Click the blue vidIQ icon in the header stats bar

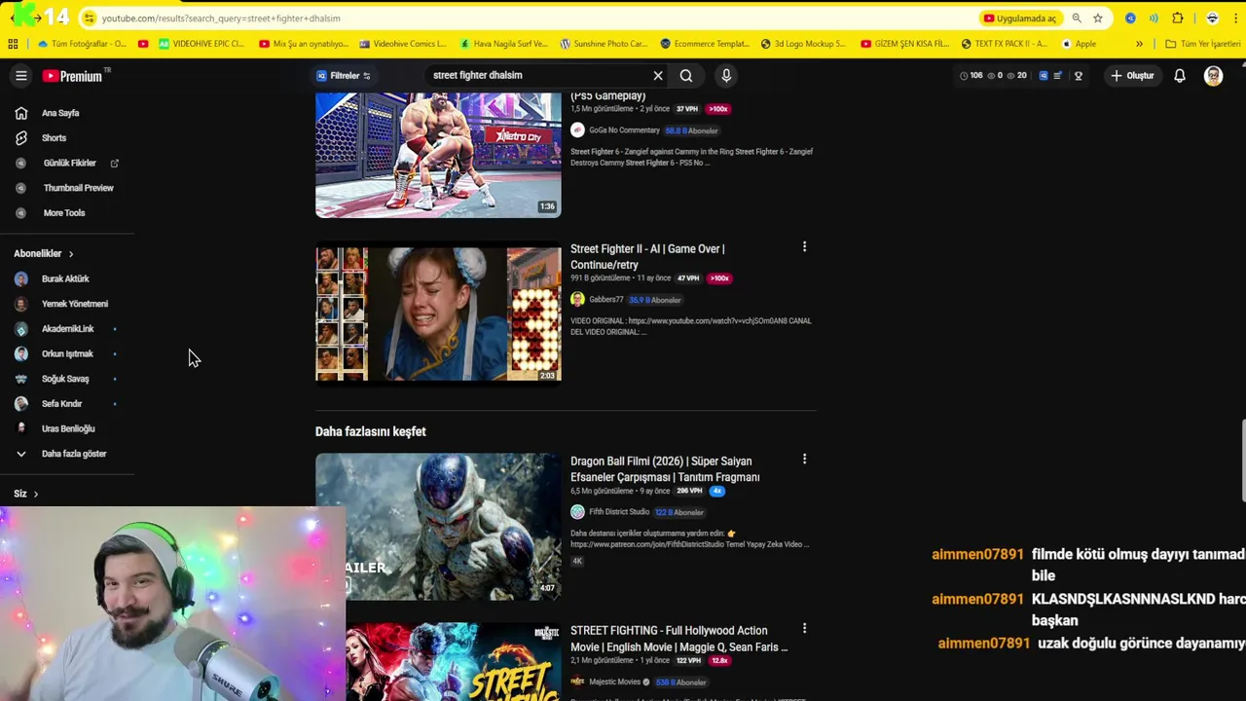tap(1044, 76)
